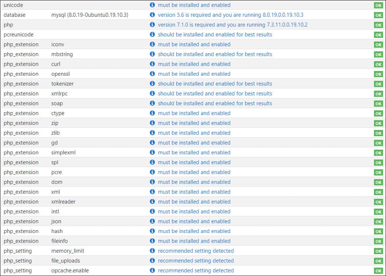Click the info icon for the php version check
Image resolution: width=386 pixels, height=276 pixels.
(153, 25)
